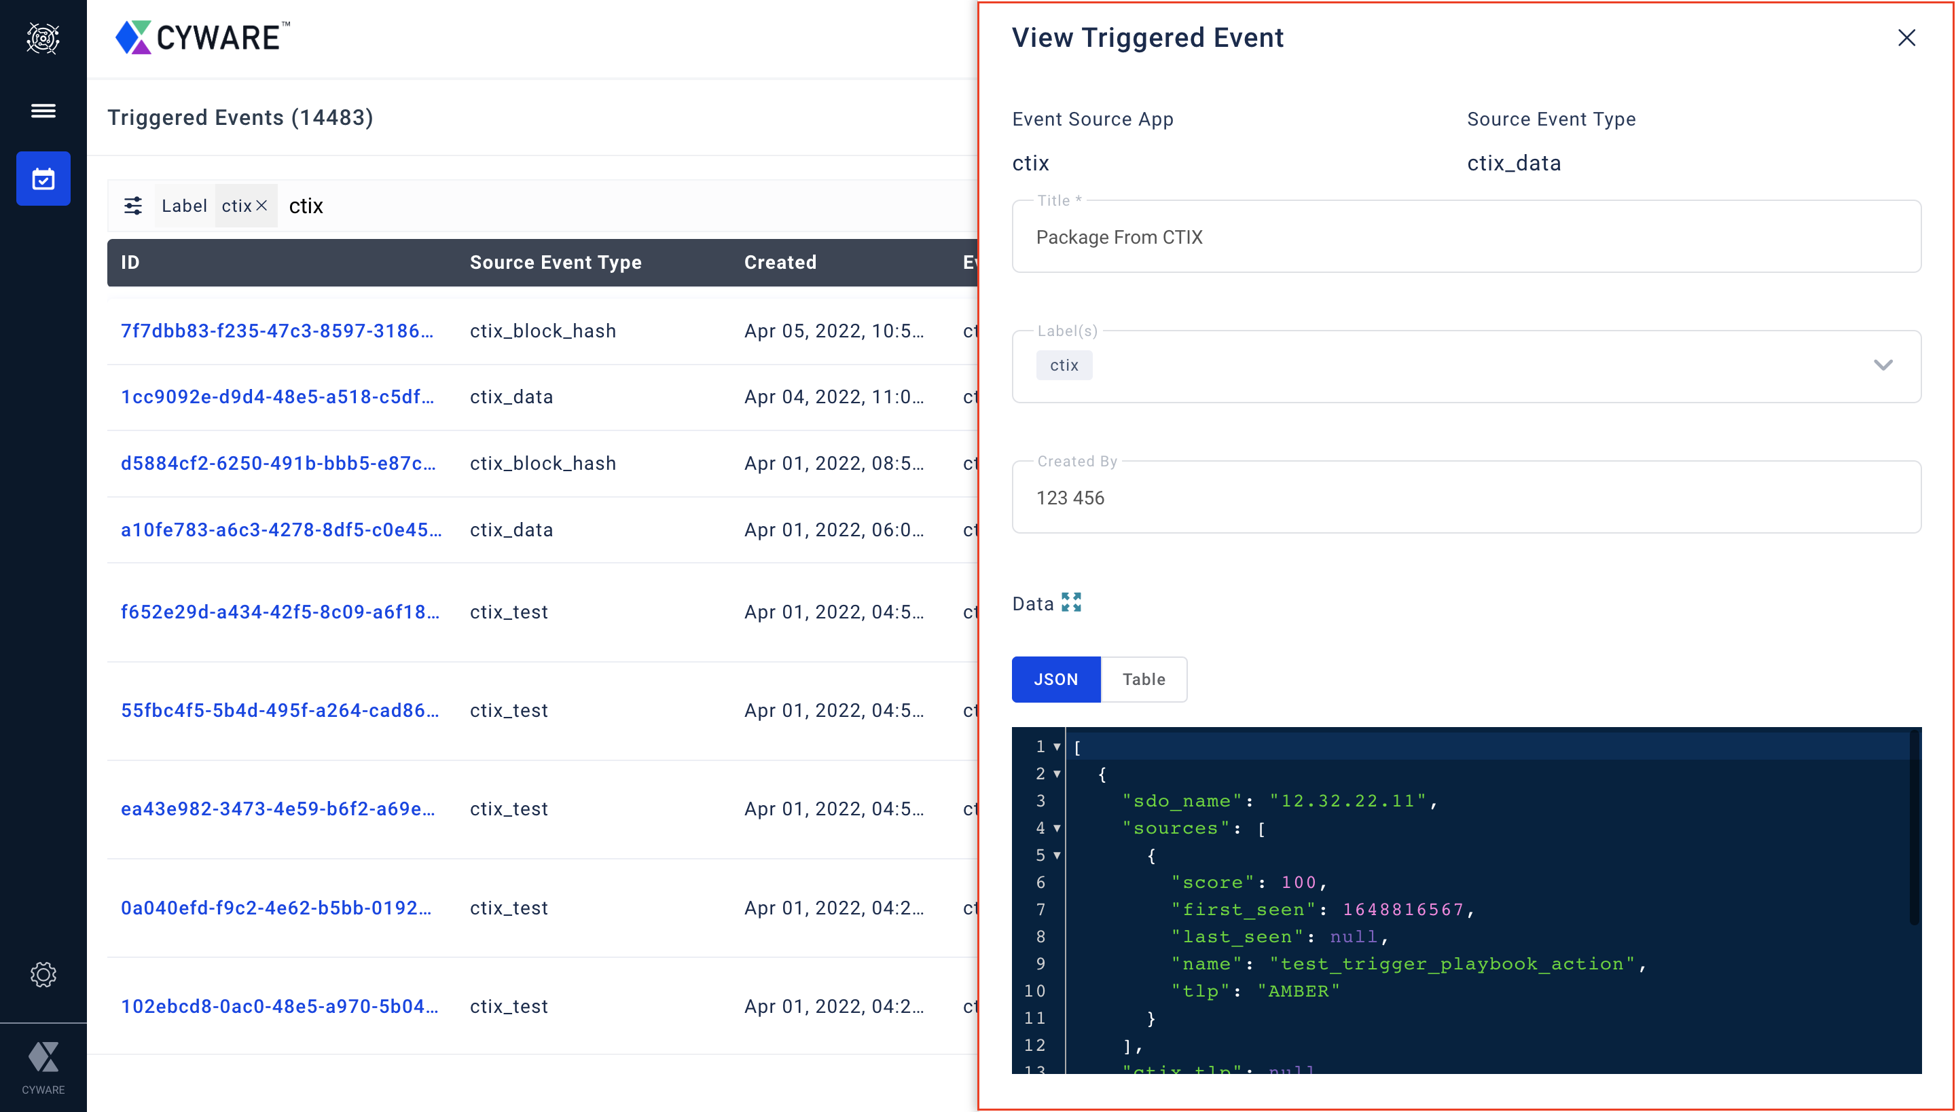Open event 7f7dbb83-f235-47c3-8597-3186 link
This screenshot has height=1112, width=1956.
276,331
